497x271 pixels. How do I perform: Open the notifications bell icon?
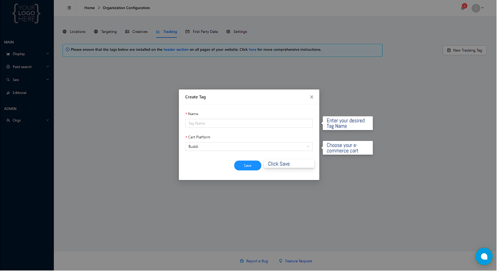point(463,8)
